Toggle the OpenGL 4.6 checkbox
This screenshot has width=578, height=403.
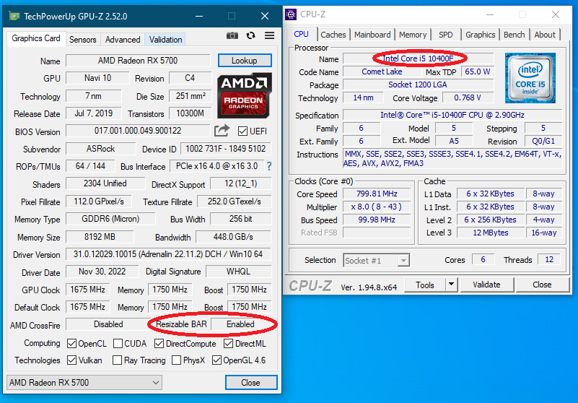[216, 360]
